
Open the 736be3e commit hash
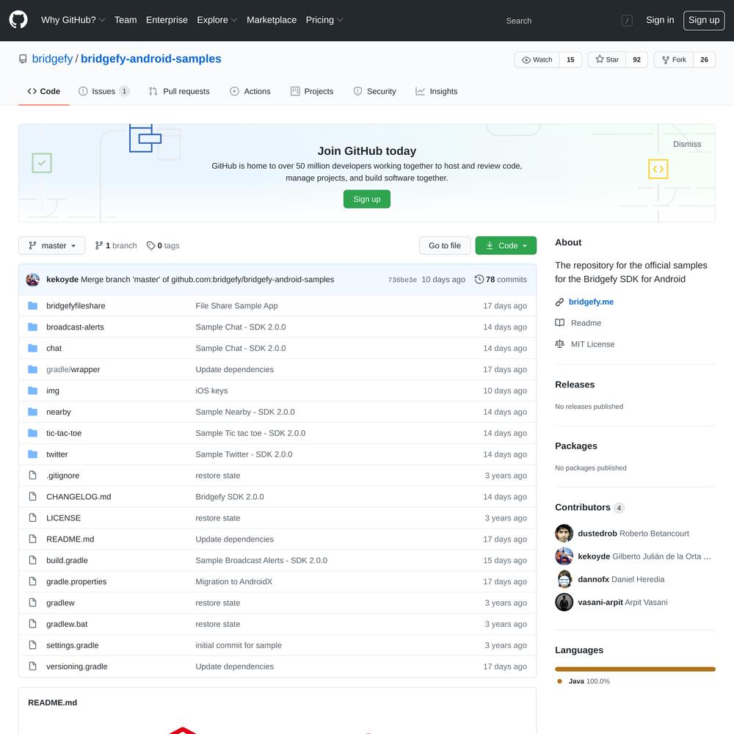click(x=402, y=280)
